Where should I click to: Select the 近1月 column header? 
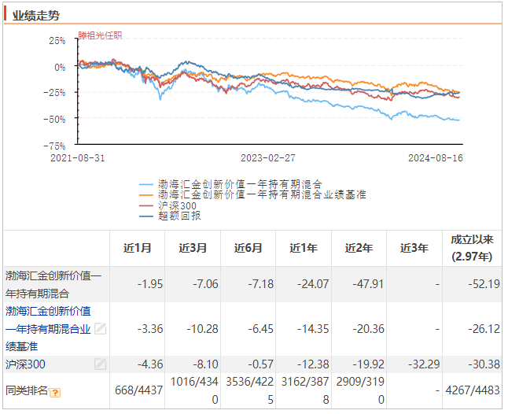coord(138,248)
